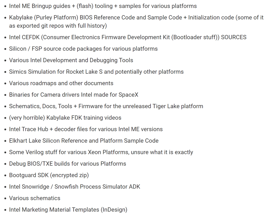This screenshot has height=215, width=271.
Task: Select the Debug BIOS/TXE builds item
Action: click(67, 164)
